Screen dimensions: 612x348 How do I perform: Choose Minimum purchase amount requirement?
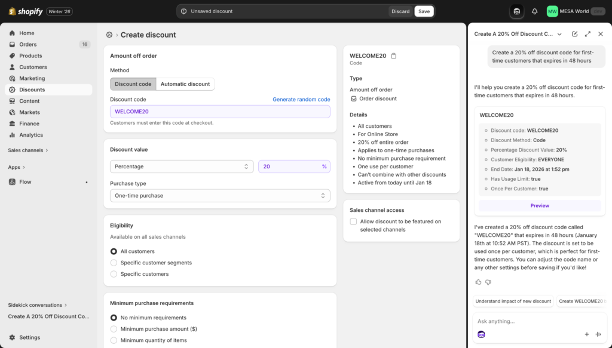click(114, 329)
